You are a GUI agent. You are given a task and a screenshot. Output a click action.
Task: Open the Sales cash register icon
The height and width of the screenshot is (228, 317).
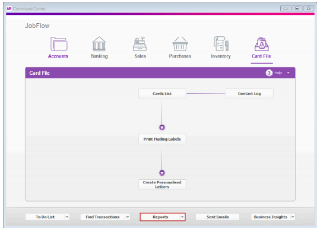click(140, 44)
